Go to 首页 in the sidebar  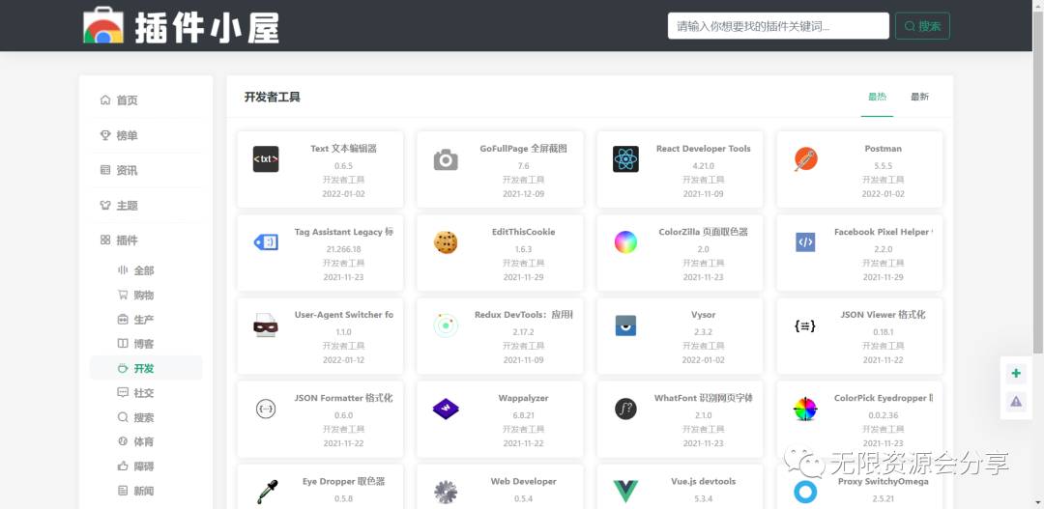pos(146,100)
